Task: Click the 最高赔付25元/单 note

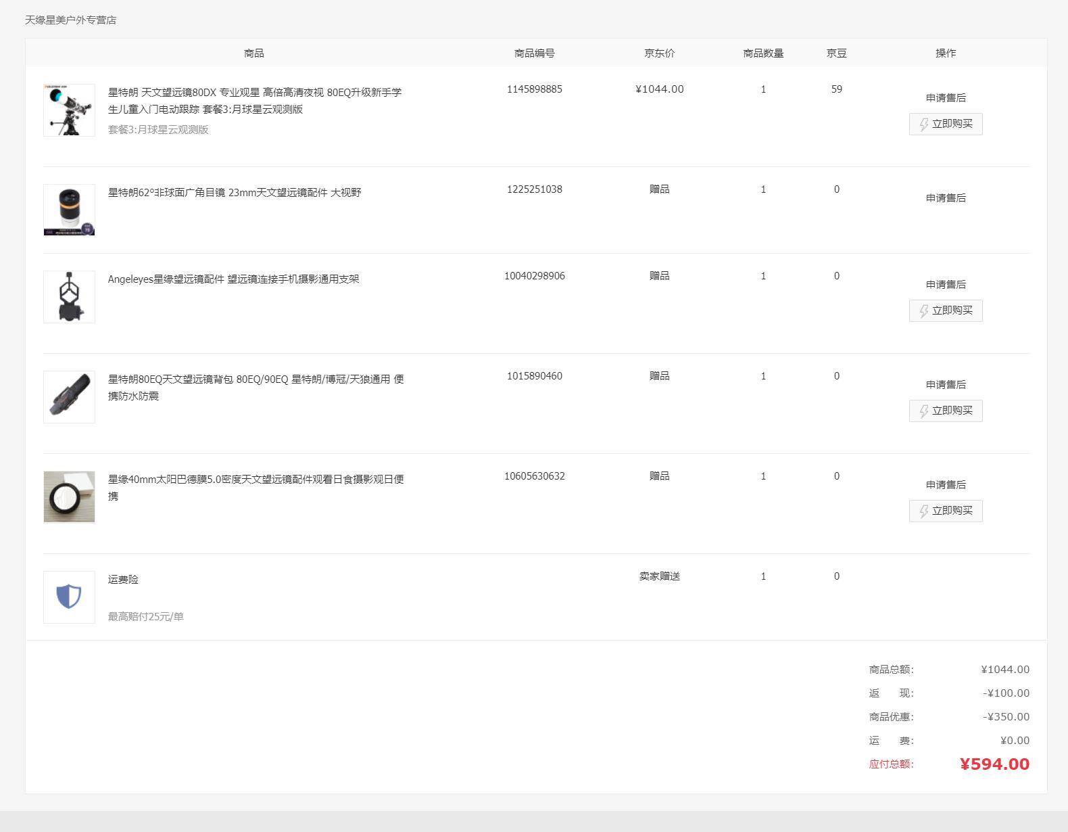Action: coord(146,617)
